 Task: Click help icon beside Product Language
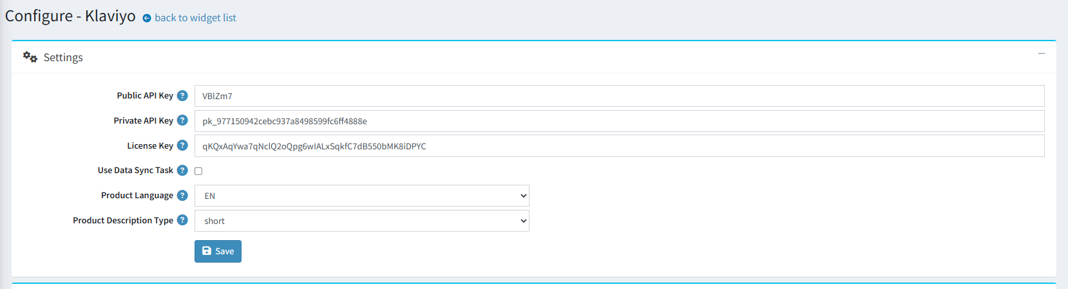[182, 195]
